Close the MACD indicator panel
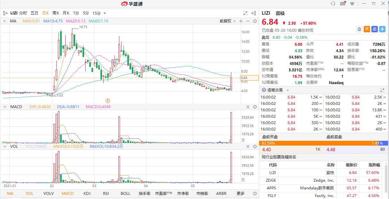 coord(248,107)
